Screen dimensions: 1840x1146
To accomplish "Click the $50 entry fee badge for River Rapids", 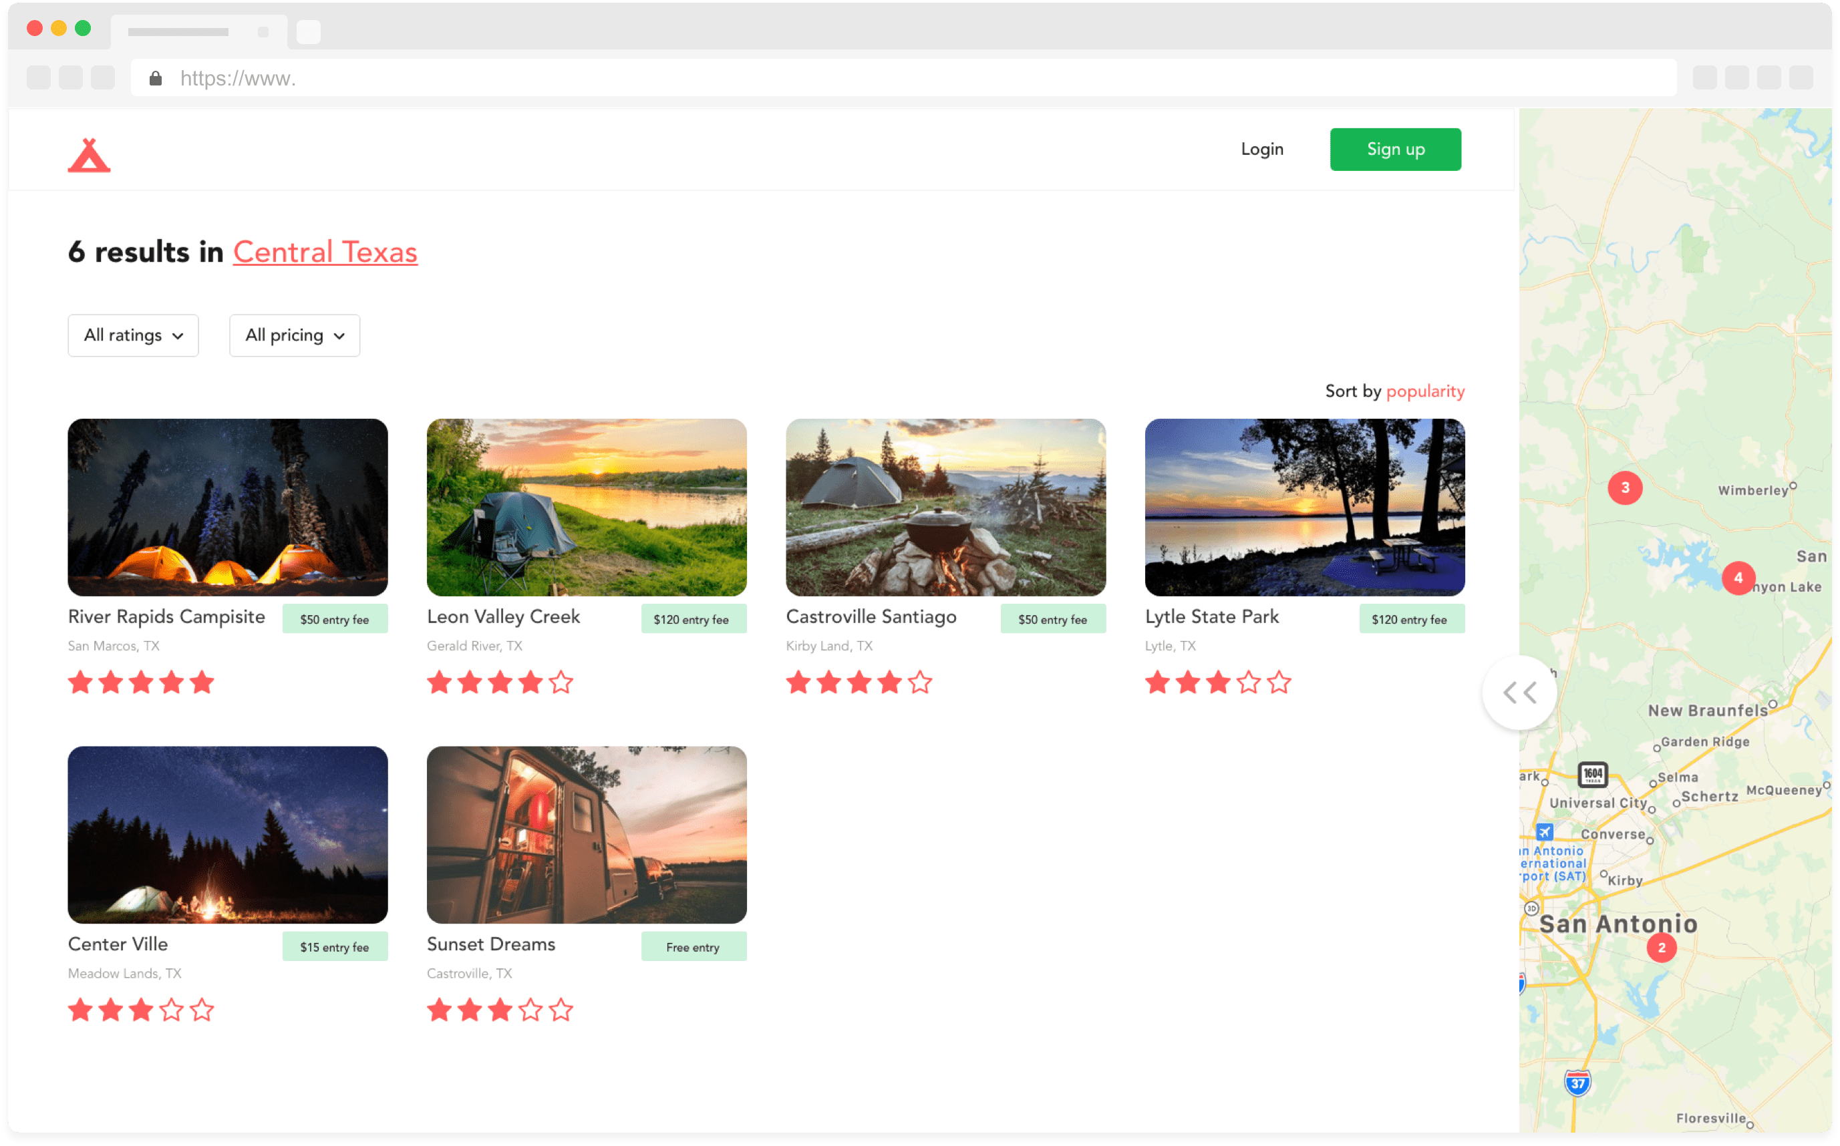I will (335, 619).
